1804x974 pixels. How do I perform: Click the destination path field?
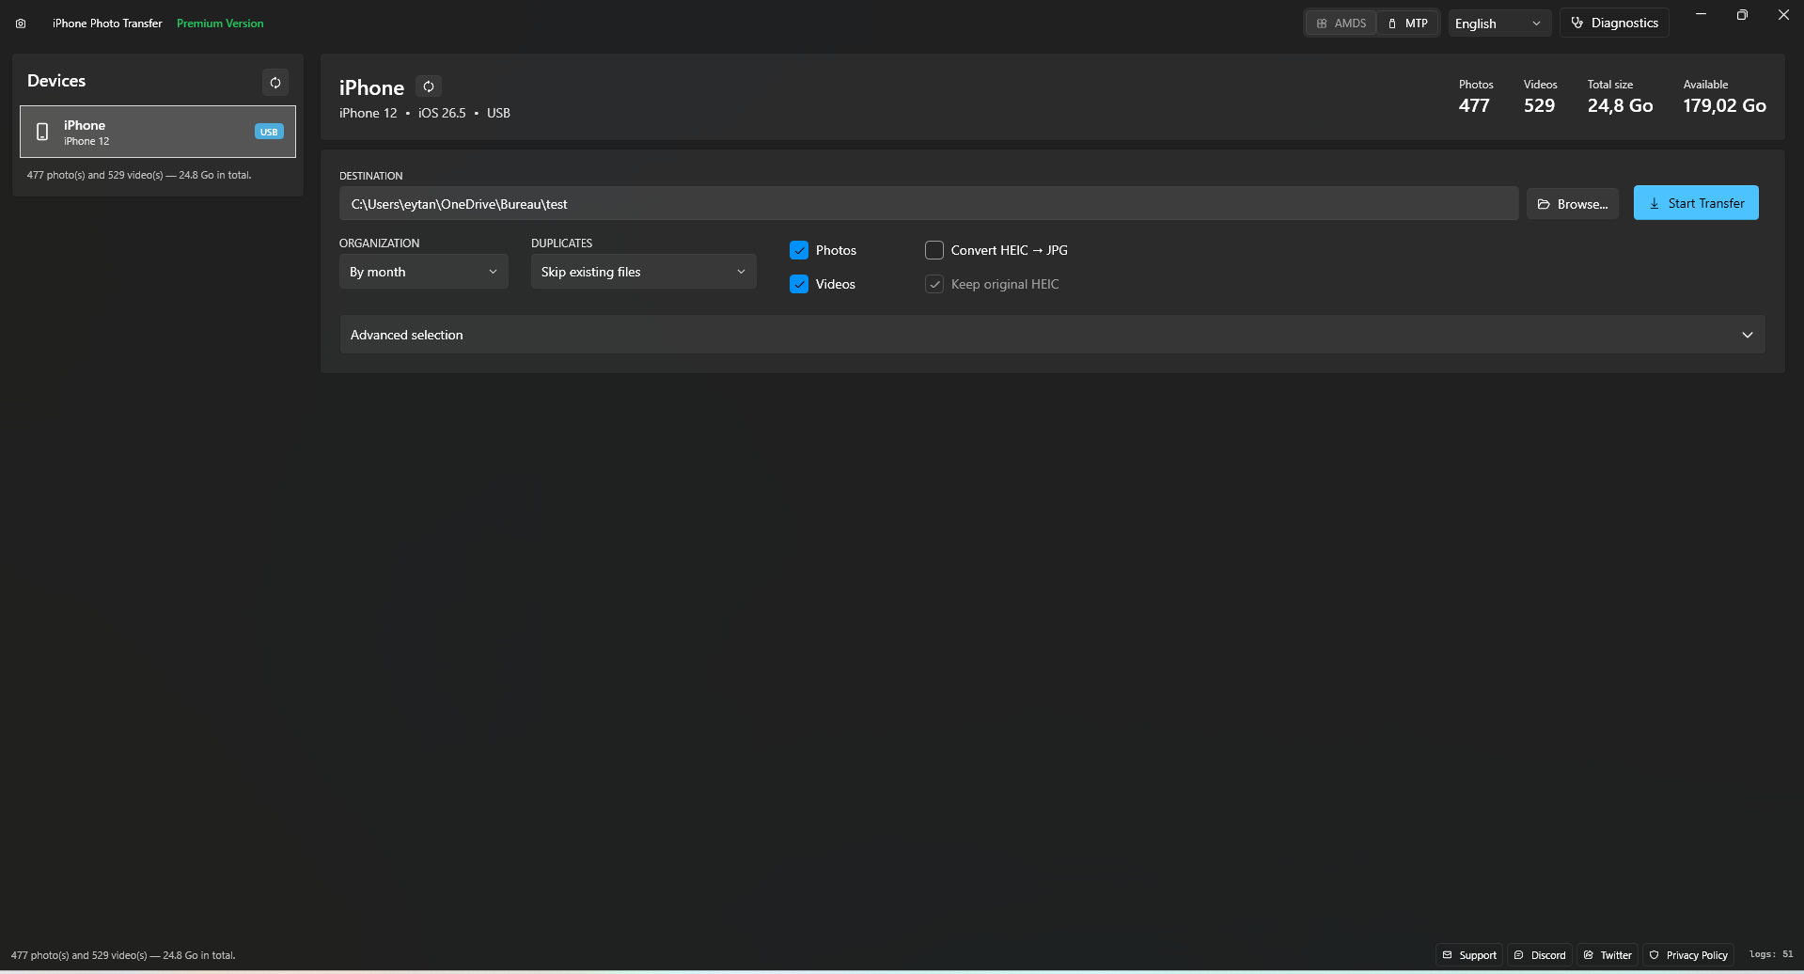click(929, 204)
